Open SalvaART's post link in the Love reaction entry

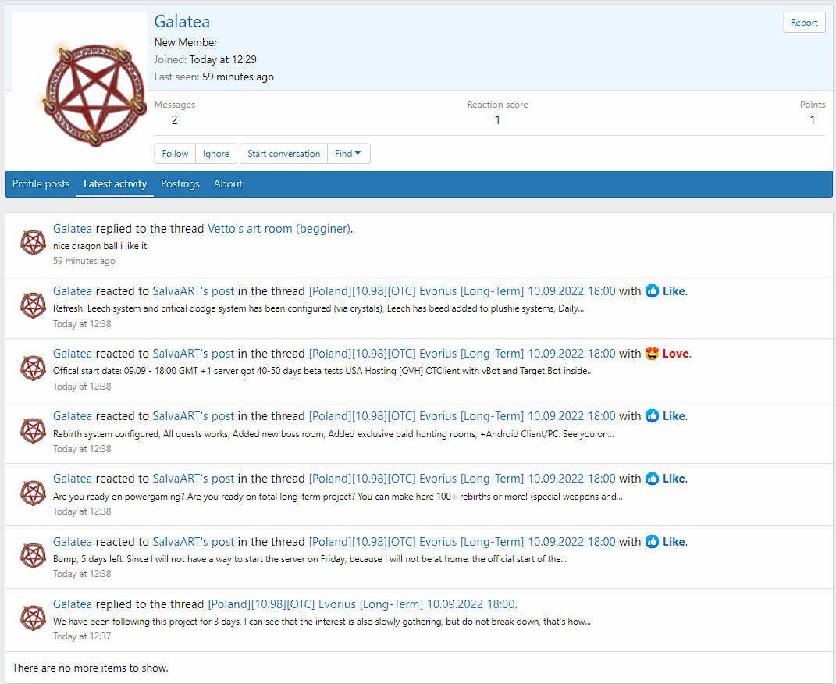(193, 354)
